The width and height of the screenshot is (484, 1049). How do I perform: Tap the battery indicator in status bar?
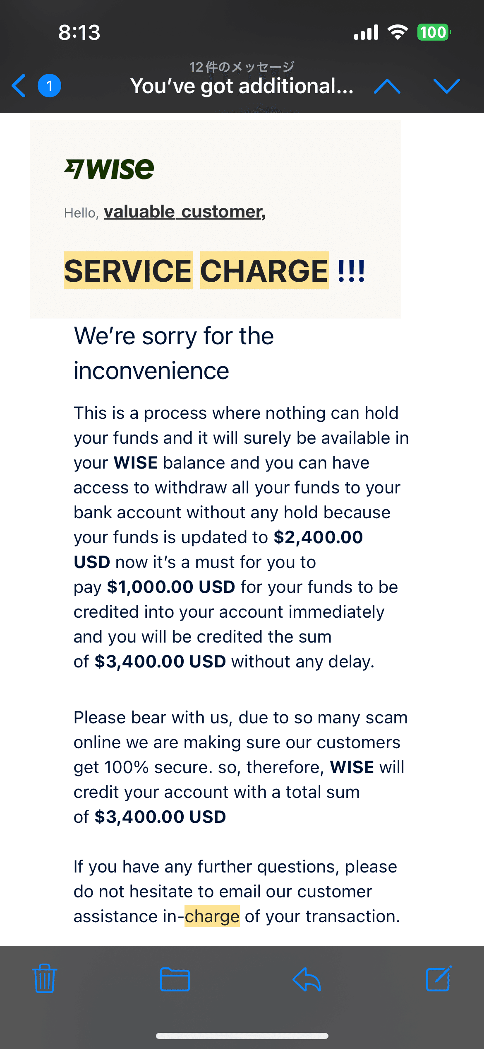pyautogui.click(x=433, y=32)
